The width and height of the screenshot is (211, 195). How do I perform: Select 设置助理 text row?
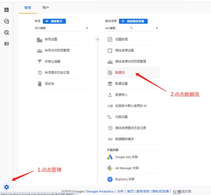[121, 39]
